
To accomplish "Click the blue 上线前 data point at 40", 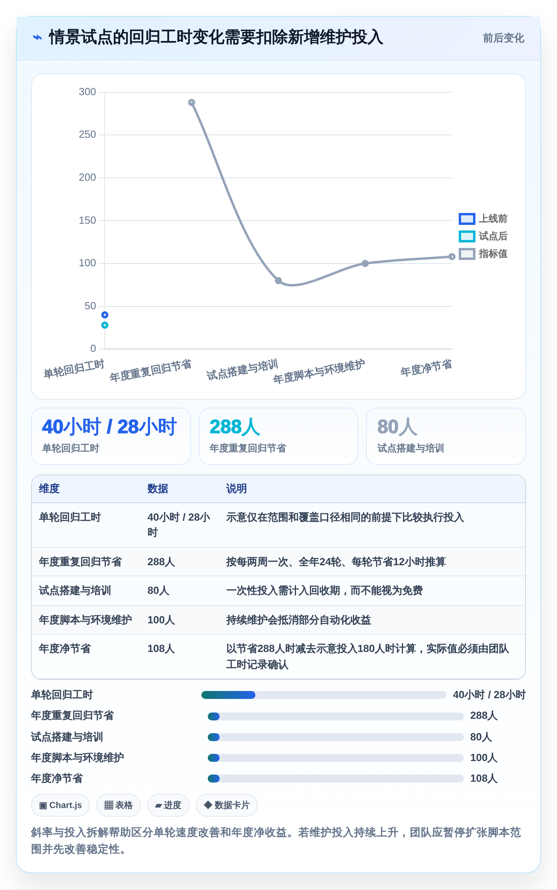I will [x=105, y=315].
